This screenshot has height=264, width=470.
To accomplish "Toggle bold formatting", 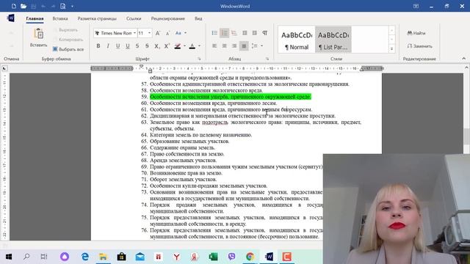I will pyautogui.click(x=98, y=46).
